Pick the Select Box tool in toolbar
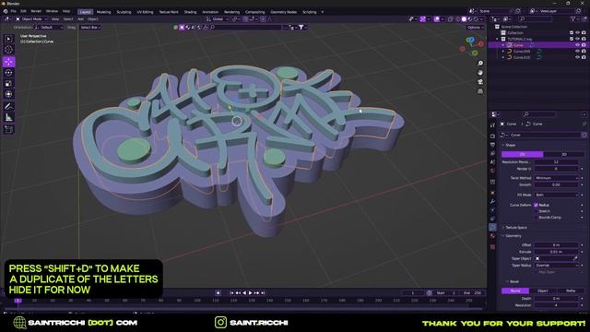This screenshot has width=590, height=332. 8,39
